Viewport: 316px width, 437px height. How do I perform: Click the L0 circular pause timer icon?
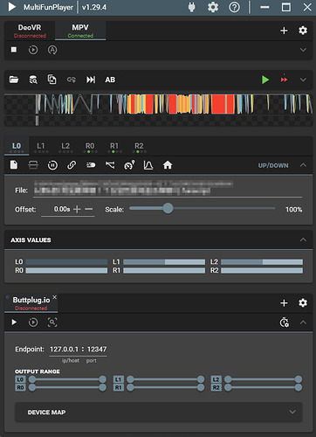pos(52,165)
